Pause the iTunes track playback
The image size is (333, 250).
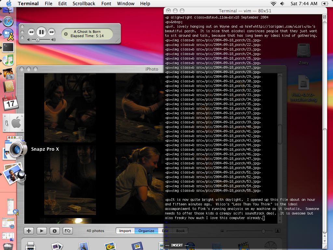(41, 32)
